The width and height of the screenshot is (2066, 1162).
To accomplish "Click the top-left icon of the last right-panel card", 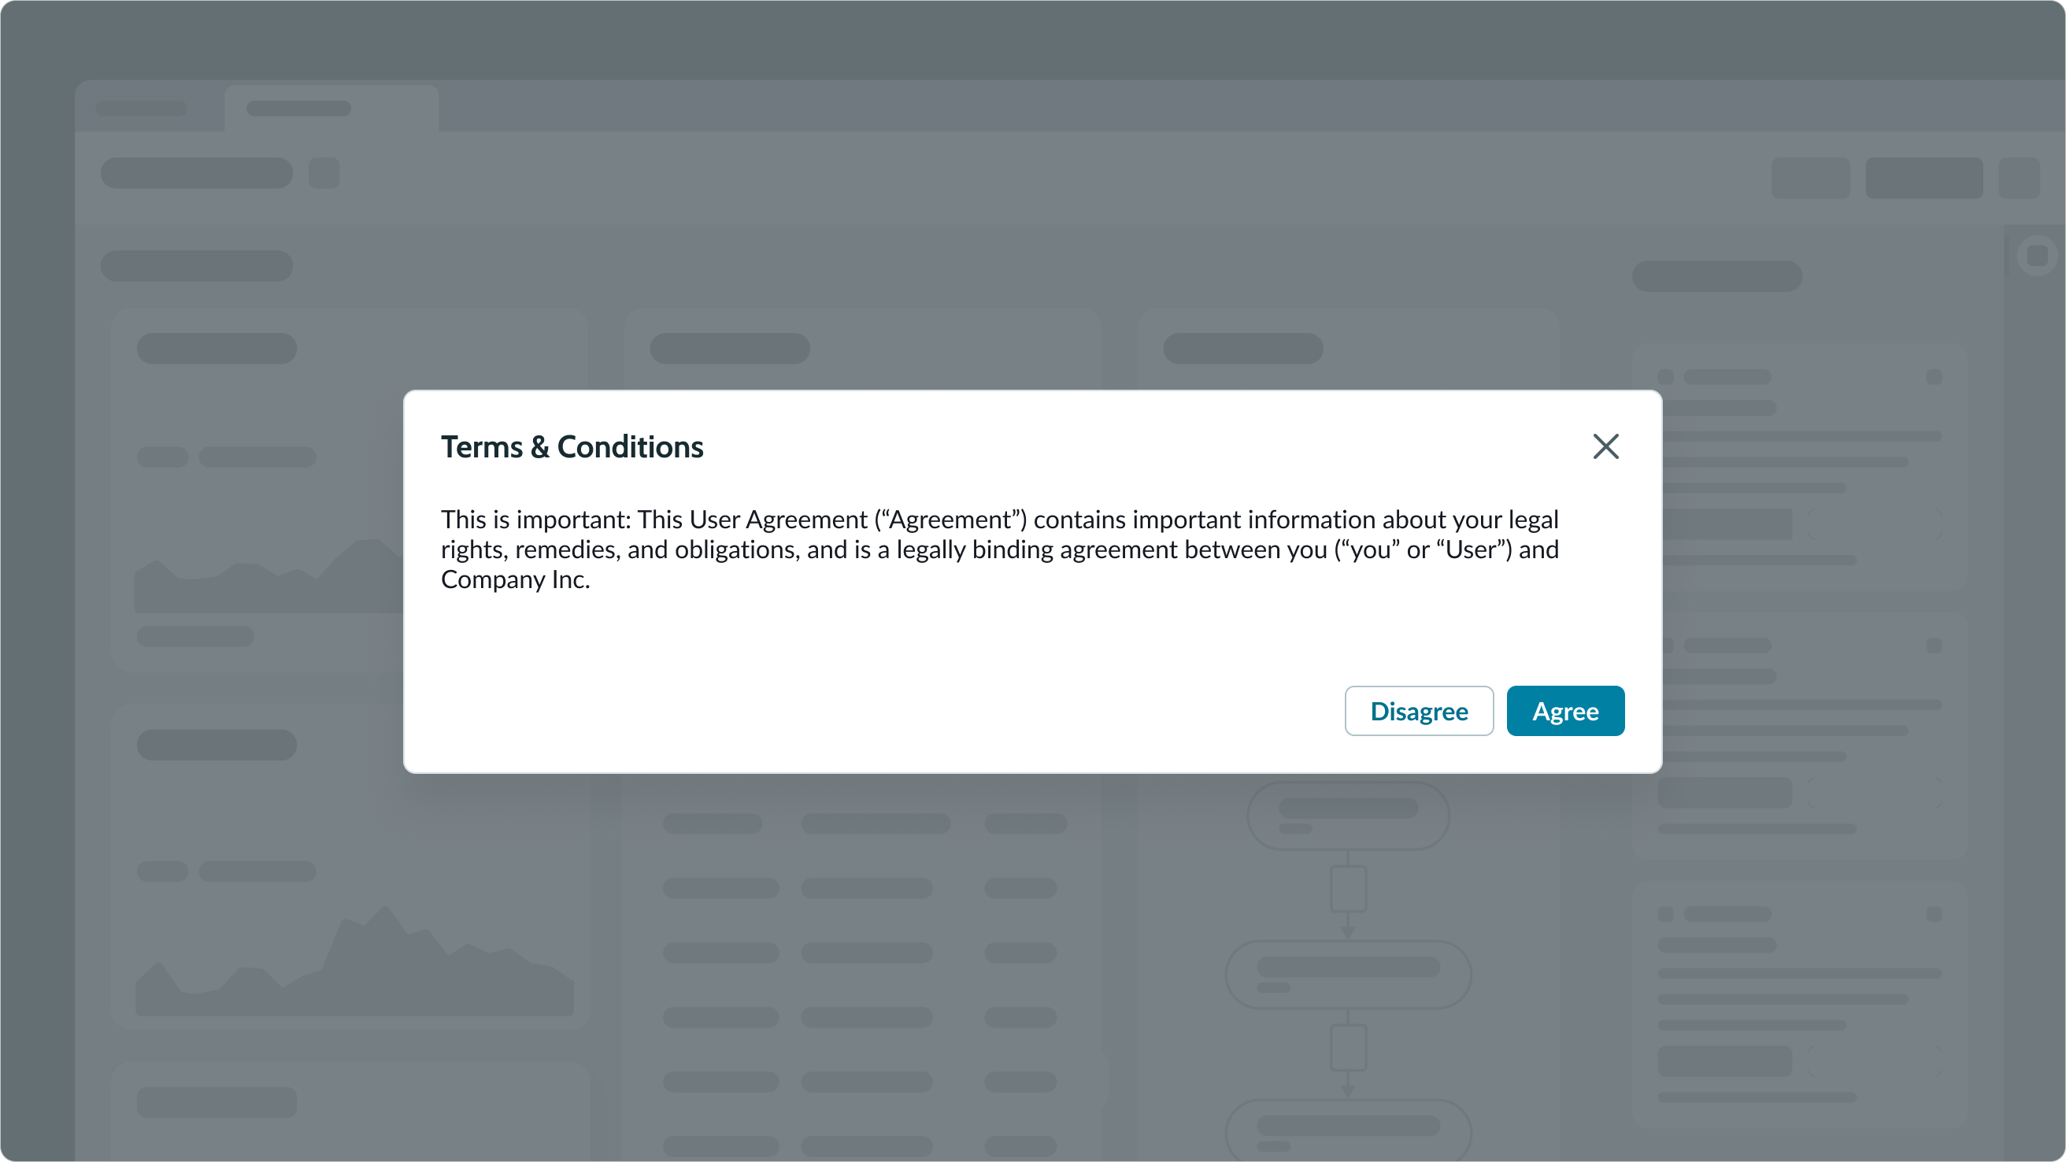I will tap(1666, 914).
